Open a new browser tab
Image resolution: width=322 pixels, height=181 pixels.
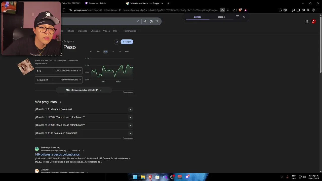(x=168, y=3)
